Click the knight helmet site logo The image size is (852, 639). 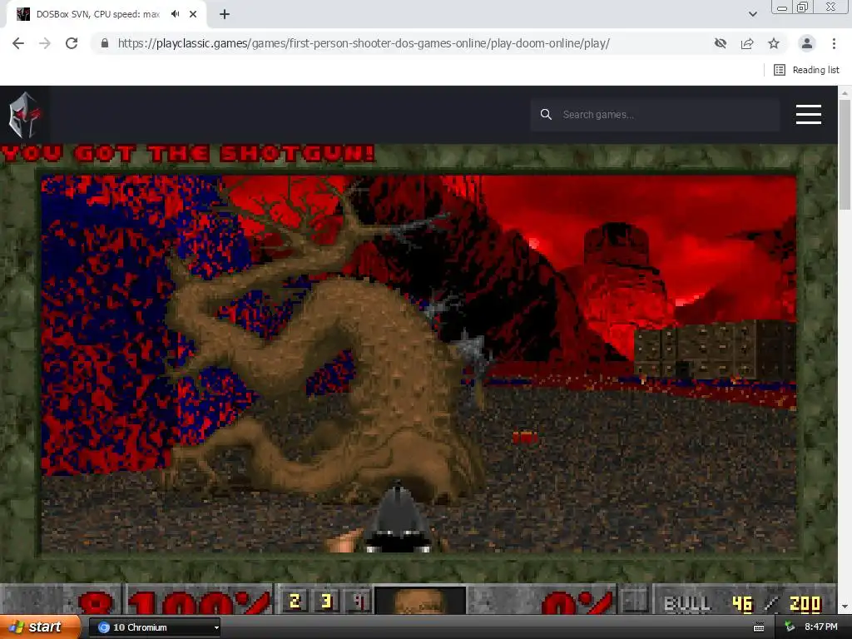click(x=24, y=115)
